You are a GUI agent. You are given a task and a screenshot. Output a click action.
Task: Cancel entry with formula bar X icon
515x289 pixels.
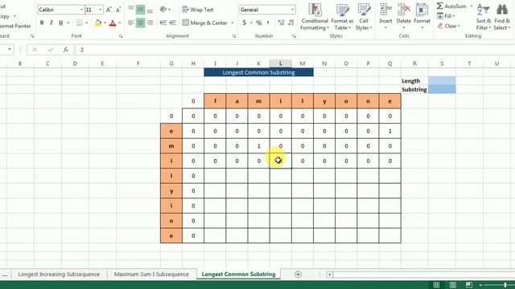tap(35, 50)
